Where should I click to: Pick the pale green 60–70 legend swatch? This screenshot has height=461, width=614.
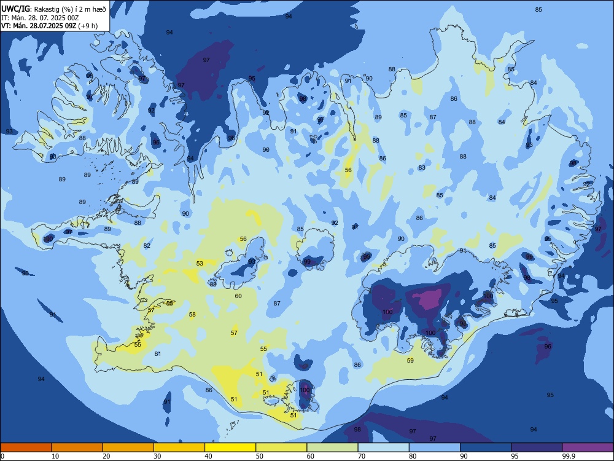point(332,447)
